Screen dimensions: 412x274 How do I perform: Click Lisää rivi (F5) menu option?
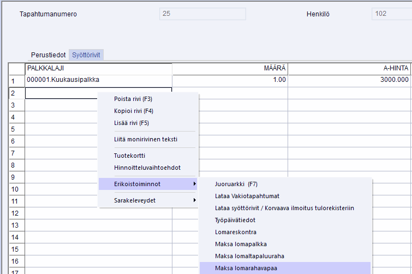pos(131,123)
